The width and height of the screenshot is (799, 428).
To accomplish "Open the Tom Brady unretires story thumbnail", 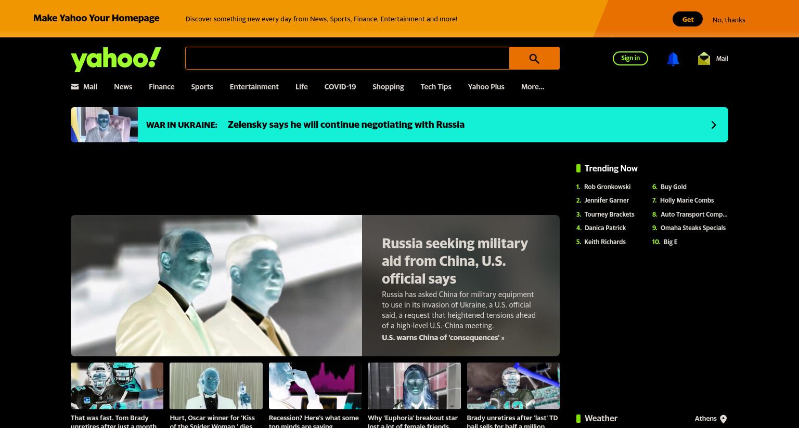I will tap(117, 386).
